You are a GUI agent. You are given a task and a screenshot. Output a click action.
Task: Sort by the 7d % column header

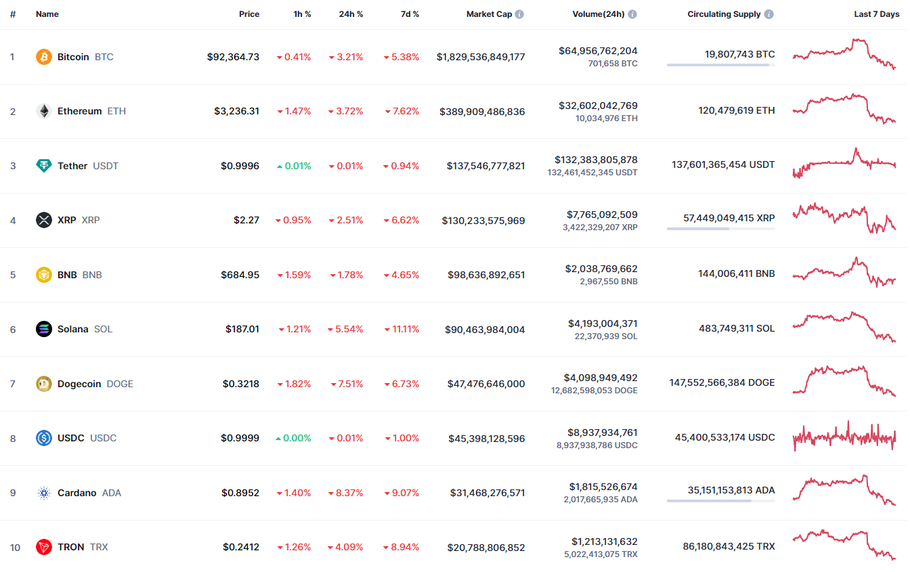[x=410, y=14]
